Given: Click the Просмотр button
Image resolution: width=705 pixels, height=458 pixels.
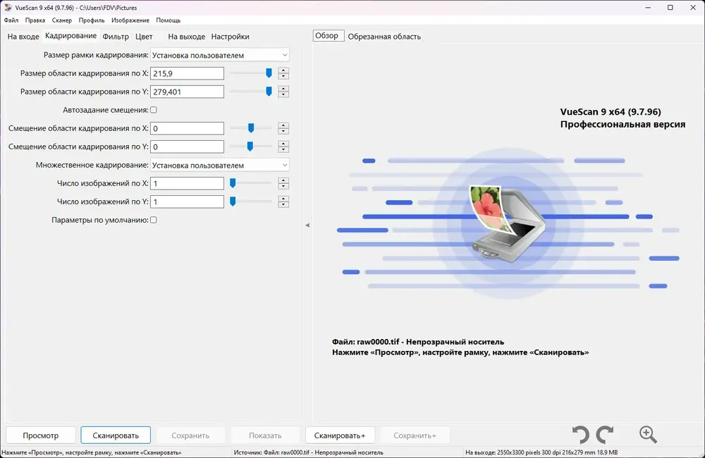Looking at the screenshot, I should click(40, 435).
